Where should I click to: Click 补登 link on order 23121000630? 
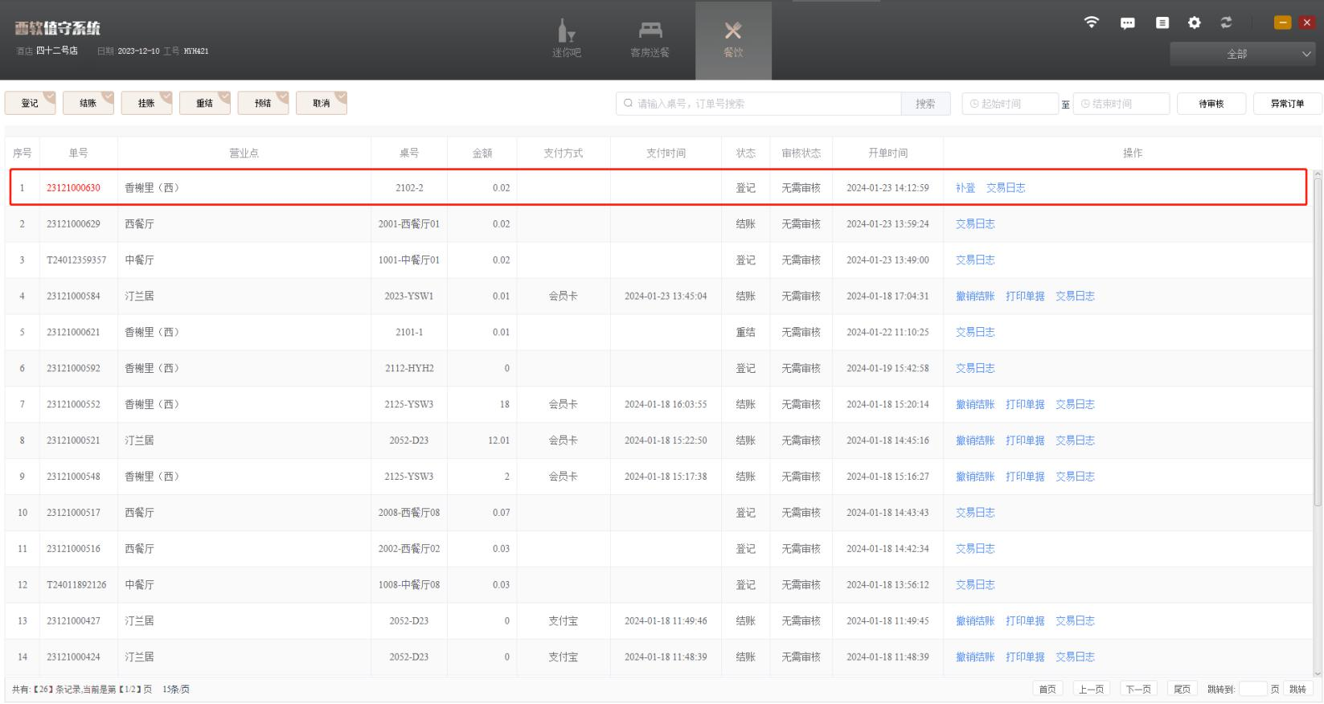click(x=965, y=188)
